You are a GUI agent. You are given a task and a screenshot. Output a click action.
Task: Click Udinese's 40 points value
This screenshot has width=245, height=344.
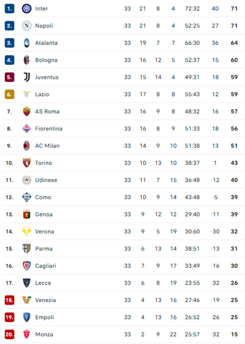click(234, 180)
